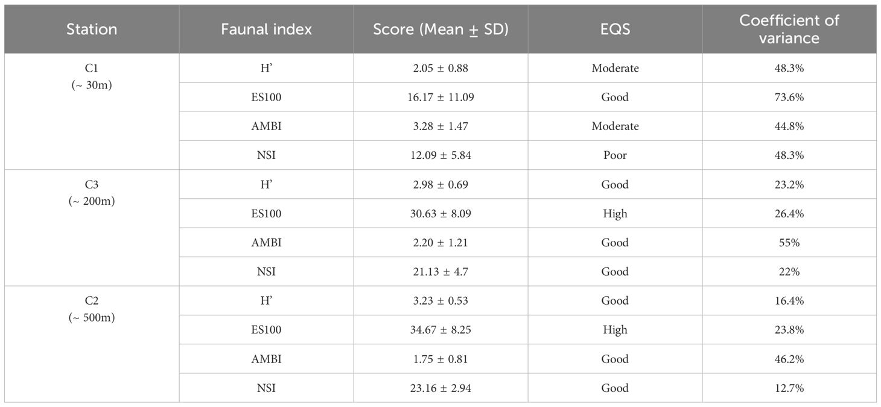Click the score 30.63 ± 8.09 cell
This screenshot has width=881, height=407.
coord(440,214)
